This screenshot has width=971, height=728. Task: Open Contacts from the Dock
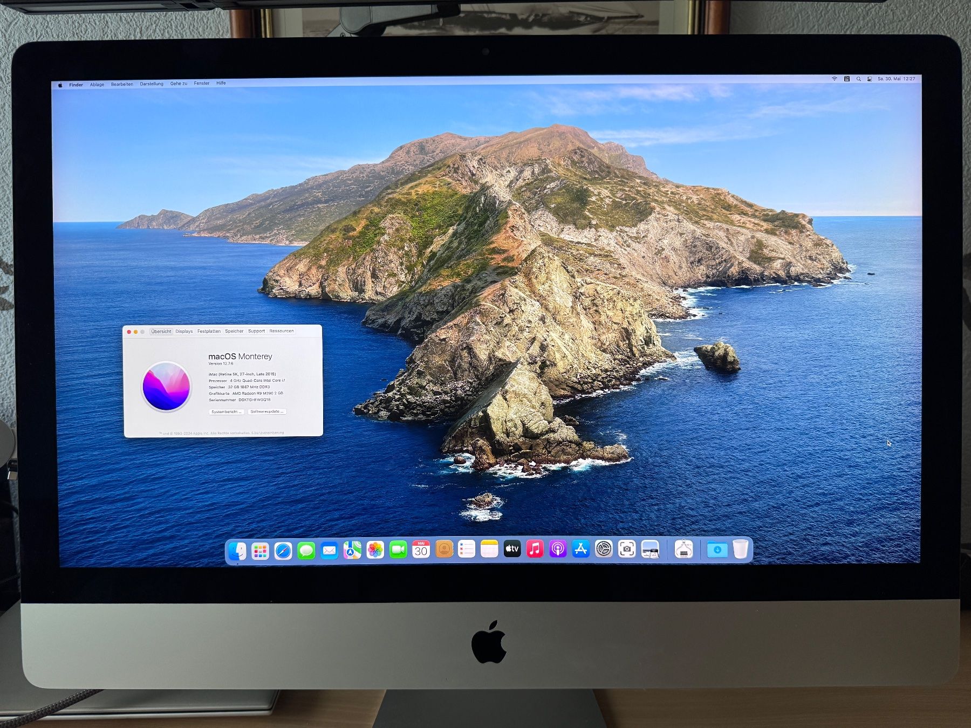(444, 550)
